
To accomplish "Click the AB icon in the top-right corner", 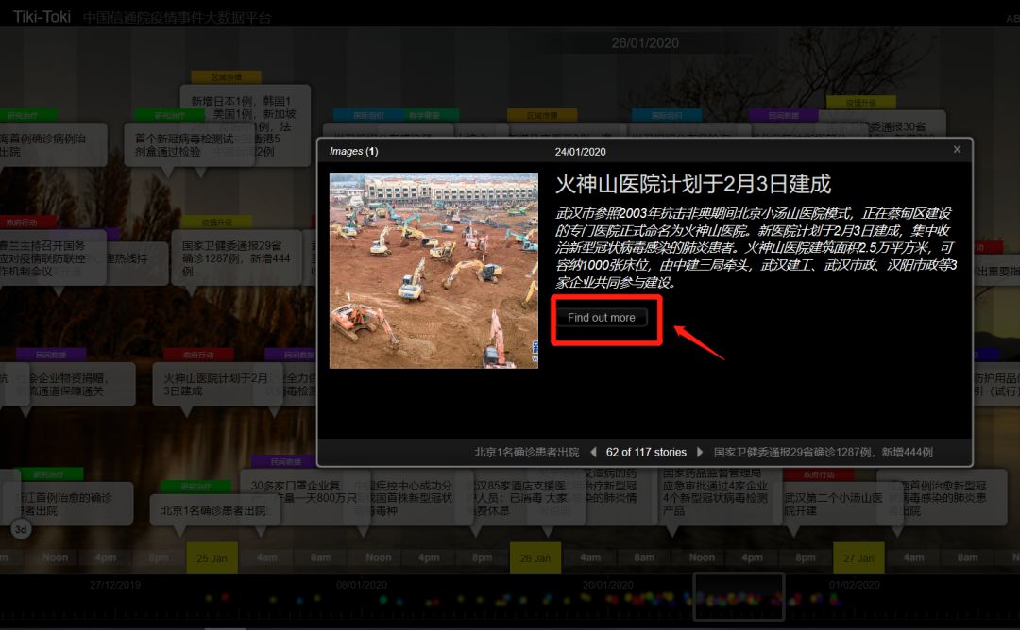I will (x=1011, y=15).
